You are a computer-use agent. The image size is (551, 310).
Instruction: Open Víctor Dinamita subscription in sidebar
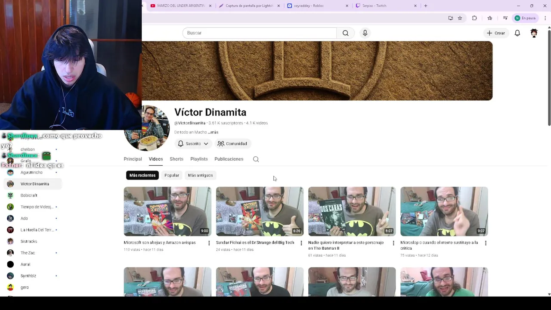point(33,184)
